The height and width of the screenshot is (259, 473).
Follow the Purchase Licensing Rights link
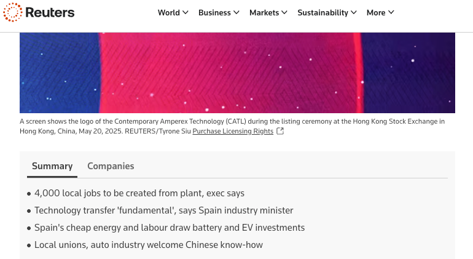(233, 131)
